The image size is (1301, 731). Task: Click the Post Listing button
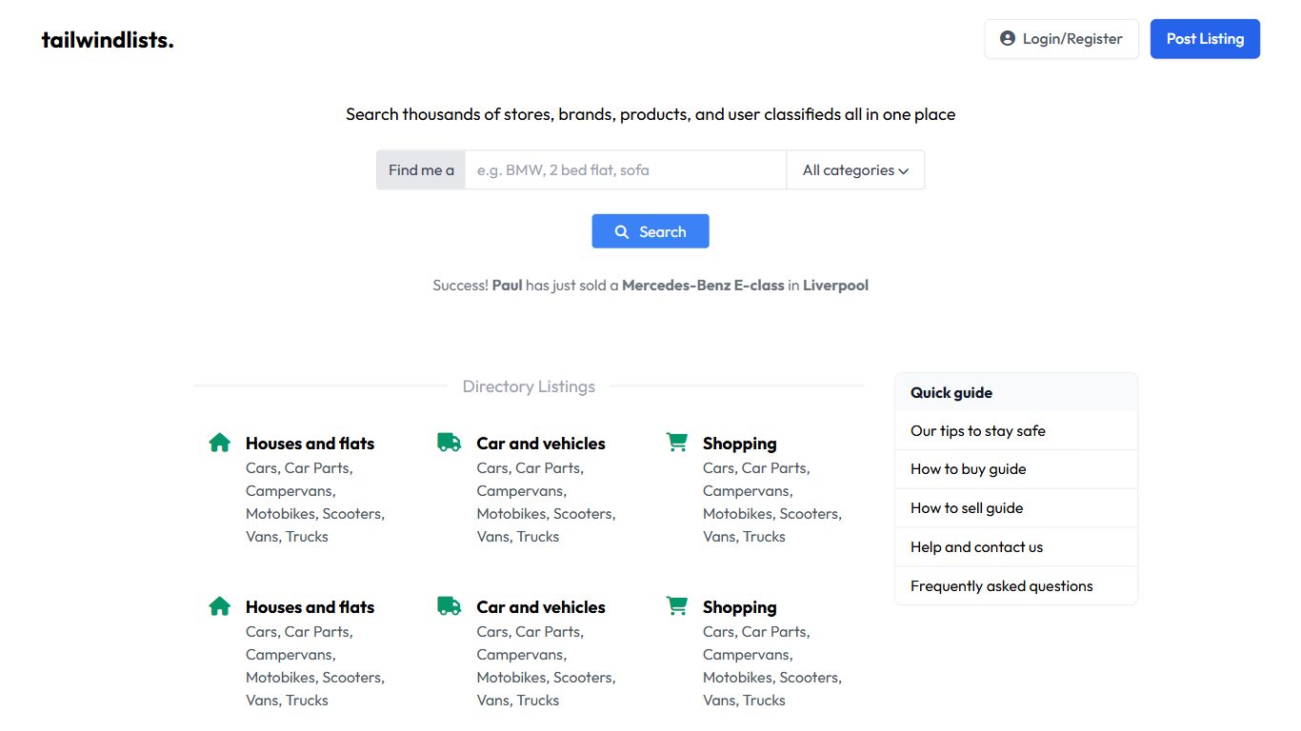[1205, 39]
